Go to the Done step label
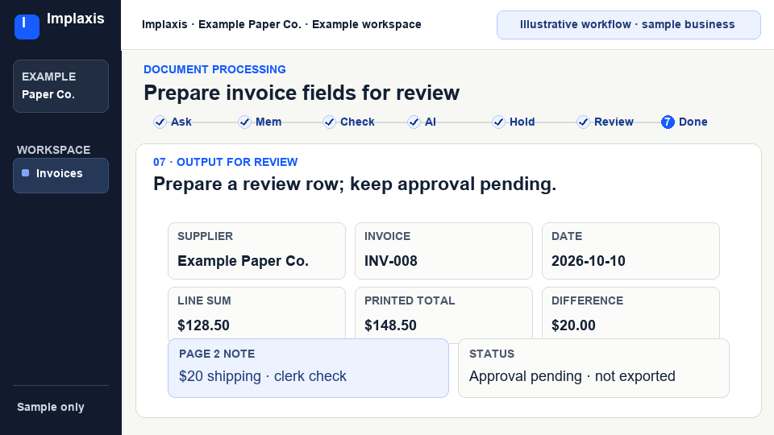 pos(693,122)
